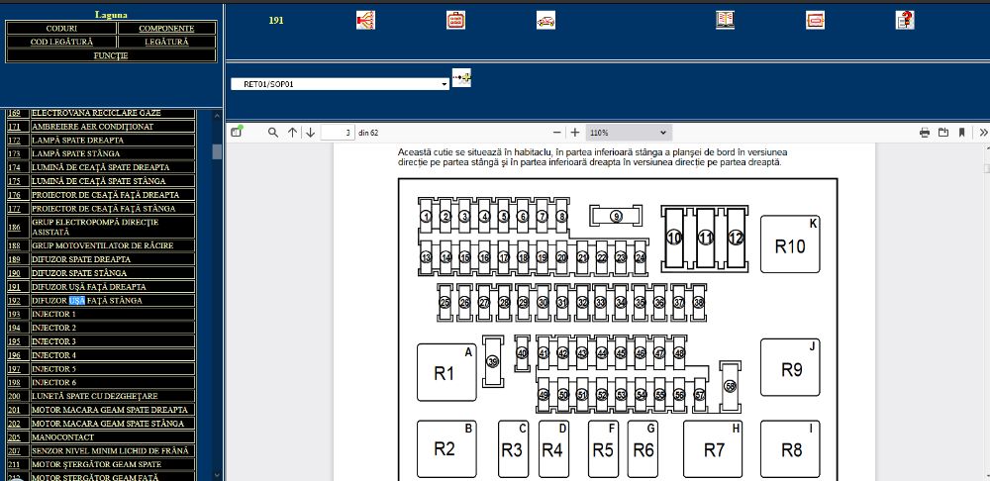This screenshot has height=481, width=990.
Task: Open the FUNCȚIE menu
Action: click(111, 55)
